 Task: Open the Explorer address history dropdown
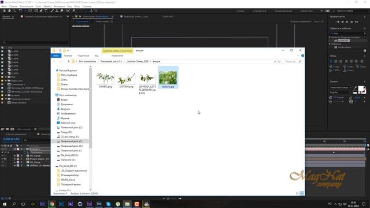[x=275, y=62]
